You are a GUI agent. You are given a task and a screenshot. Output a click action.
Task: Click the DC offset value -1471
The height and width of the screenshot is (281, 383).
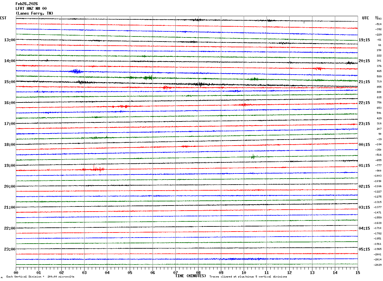coord(378,213)
